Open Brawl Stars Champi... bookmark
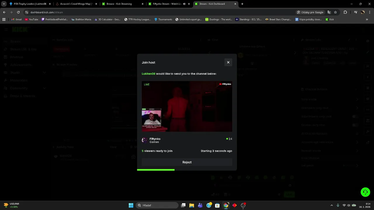Image resolution: width=374 pixels, height=210 pixels. (x=278, y=20)
